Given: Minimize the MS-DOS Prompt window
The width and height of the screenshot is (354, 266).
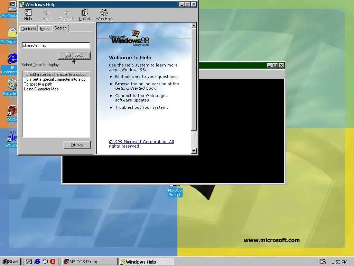Looking at the screenshot, I should (x=269, y=65).
